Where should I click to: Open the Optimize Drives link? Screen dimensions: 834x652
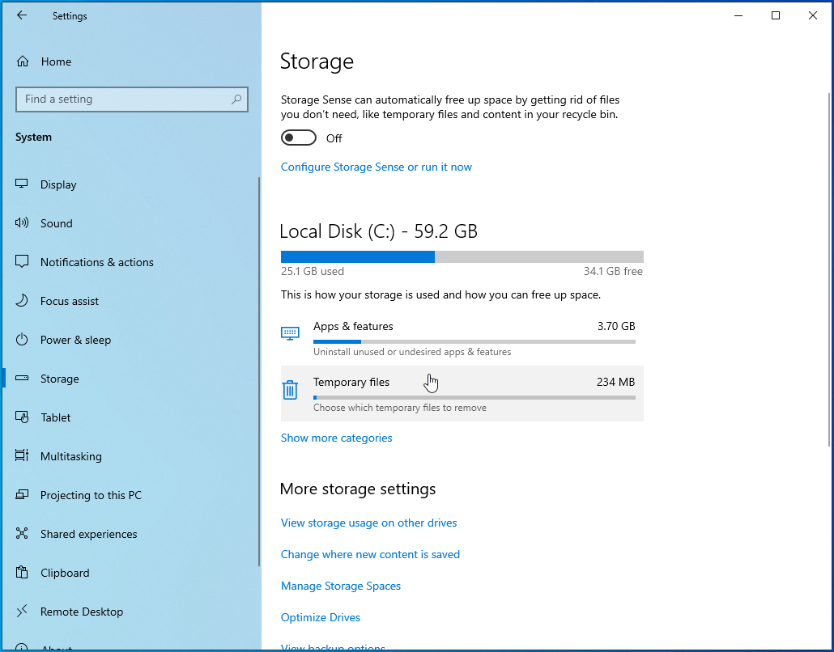[321, 617]
